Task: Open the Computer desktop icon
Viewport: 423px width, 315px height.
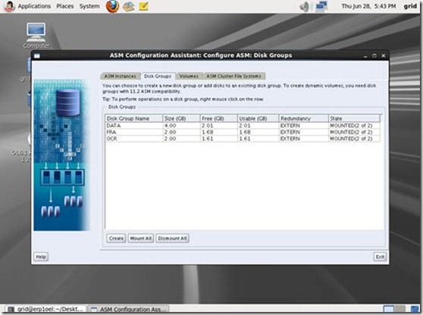Action: 36,36
